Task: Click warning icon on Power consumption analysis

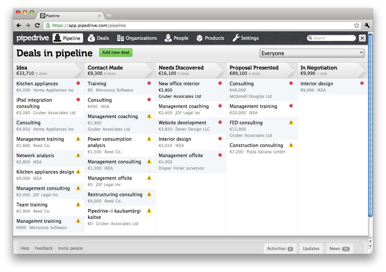Action: [x=149, y=139]
